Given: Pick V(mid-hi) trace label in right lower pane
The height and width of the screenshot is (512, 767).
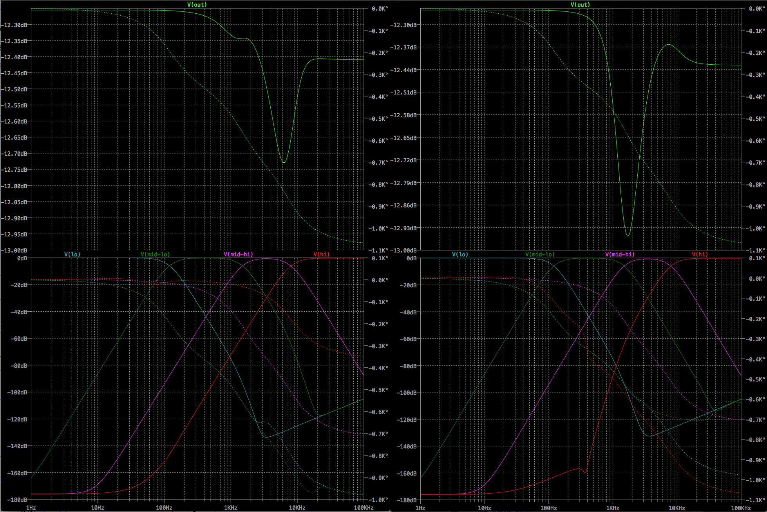Looking at the screenshot, I should point(620,254).
